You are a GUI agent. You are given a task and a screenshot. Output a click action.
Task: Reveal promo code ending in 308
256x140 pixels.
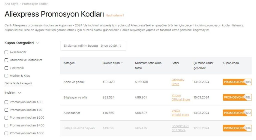click(237, 82)
